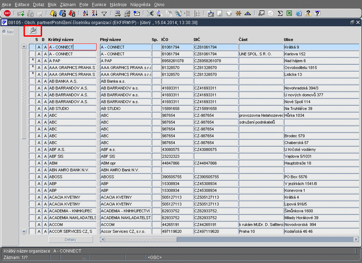Click the funnel filter icon
The width and height of the screenshot is (362, 263).
(104, 13)
